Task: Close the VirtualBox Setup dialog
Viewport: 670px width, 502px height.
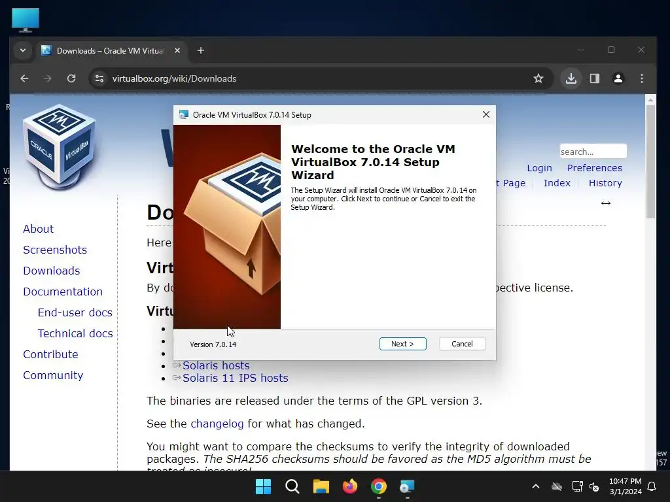Action: click(x=486, y=114)
